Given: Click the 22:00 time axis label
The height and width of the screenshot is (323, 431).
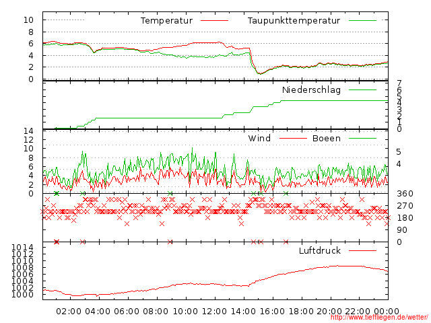Looking at the screenshot, I should pos(358,312).
